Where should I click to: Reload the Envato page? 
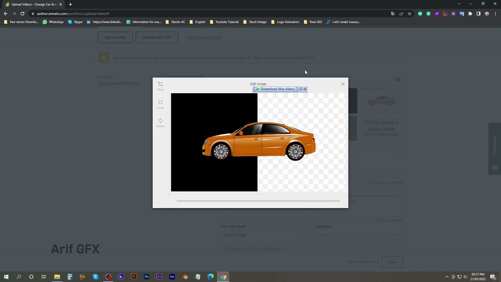22,14
